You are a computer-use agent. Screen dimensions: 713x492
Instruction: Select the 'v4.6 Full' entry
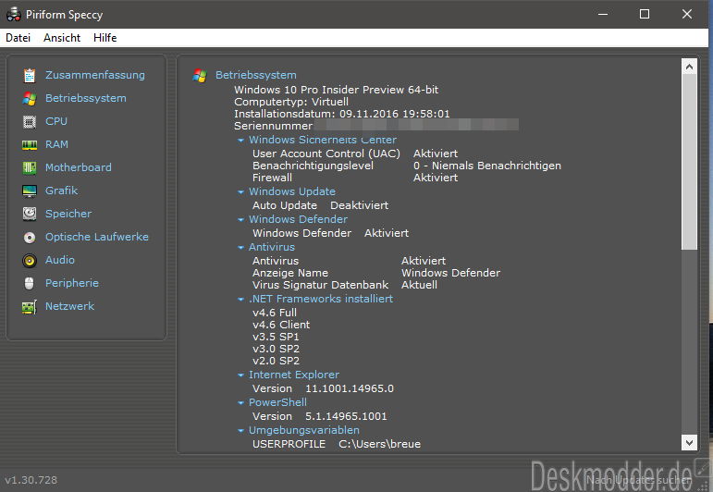(x=275, y=313)
